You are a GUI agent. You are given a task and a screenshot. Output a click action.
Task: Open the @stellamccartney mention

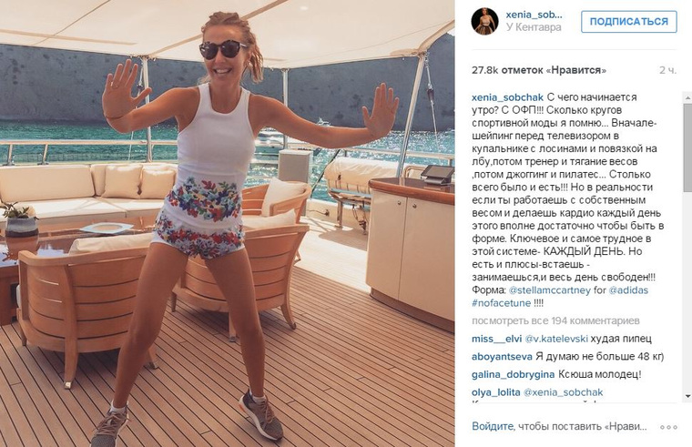[549, 290]
